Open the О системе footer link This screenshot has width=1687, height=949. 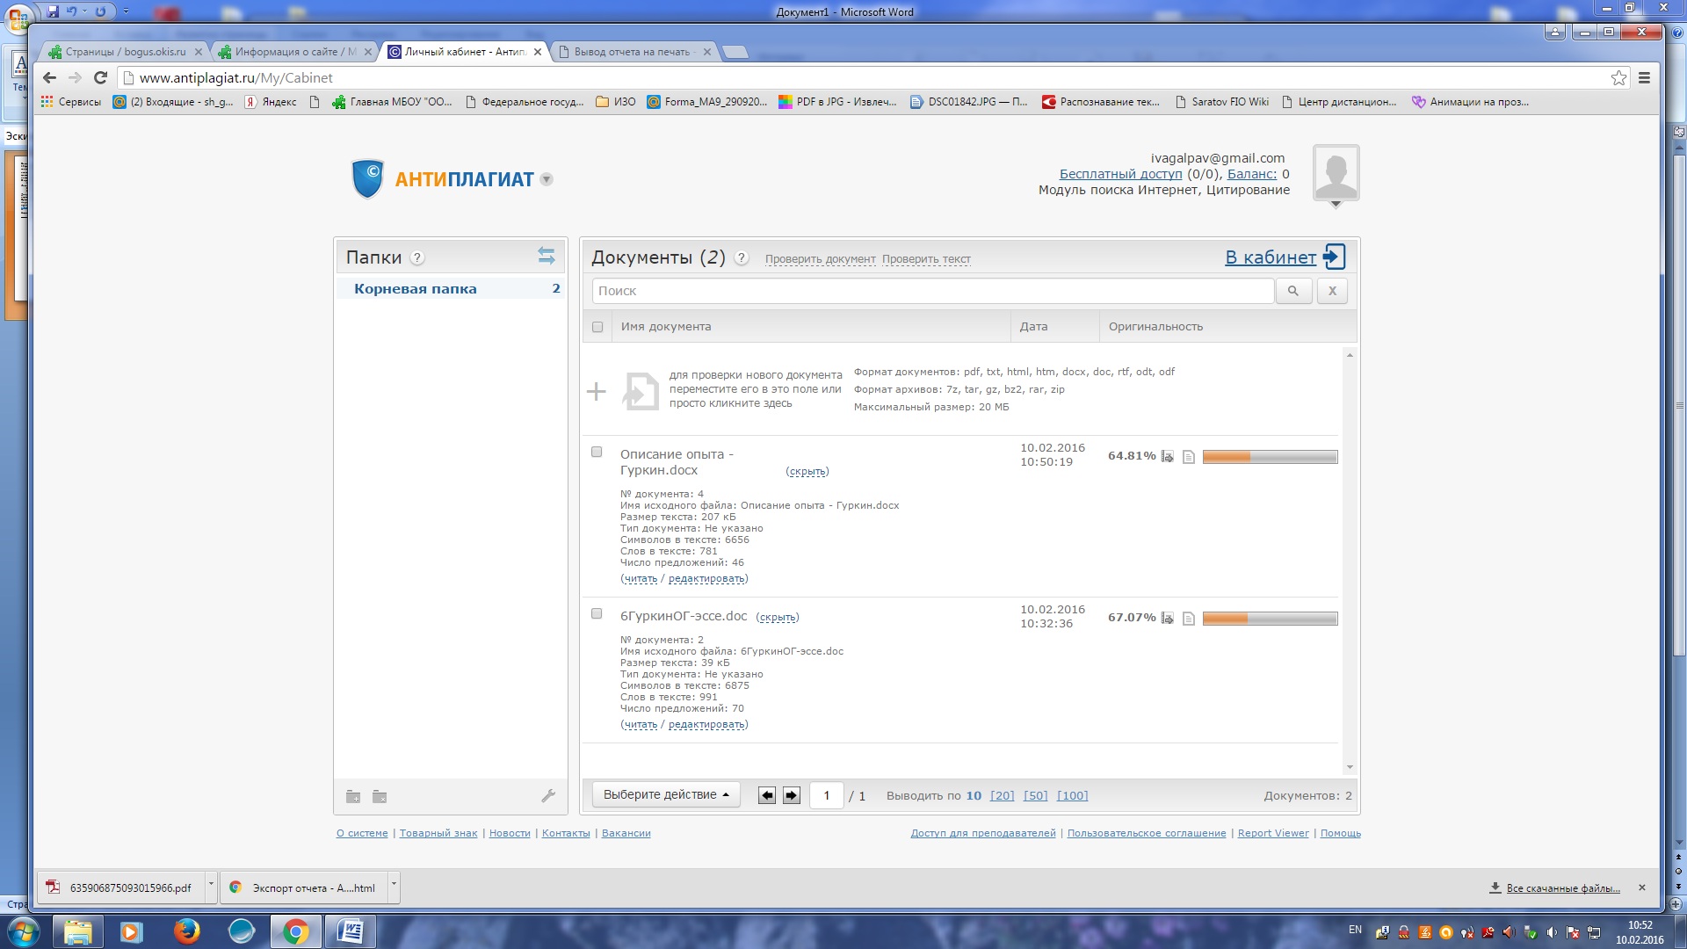(362, 833)
